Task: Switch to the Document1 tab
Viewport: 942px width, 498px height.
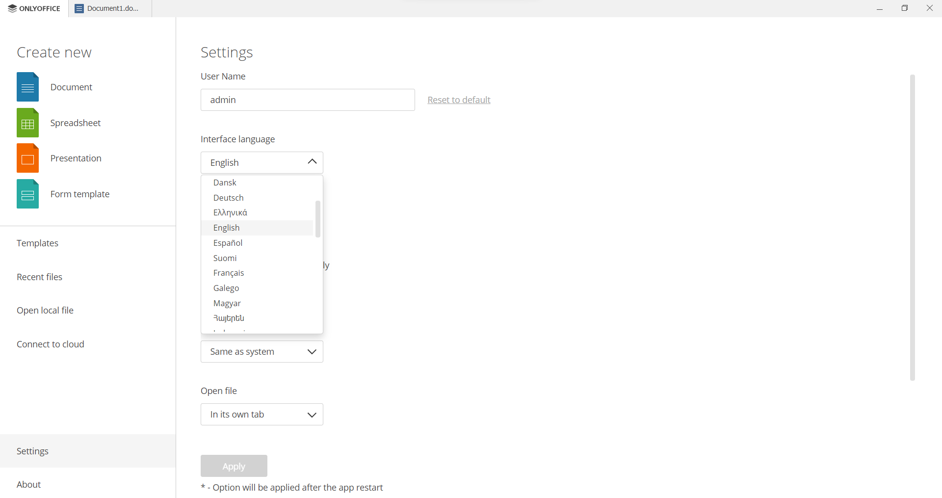Action: click(109, 8)
